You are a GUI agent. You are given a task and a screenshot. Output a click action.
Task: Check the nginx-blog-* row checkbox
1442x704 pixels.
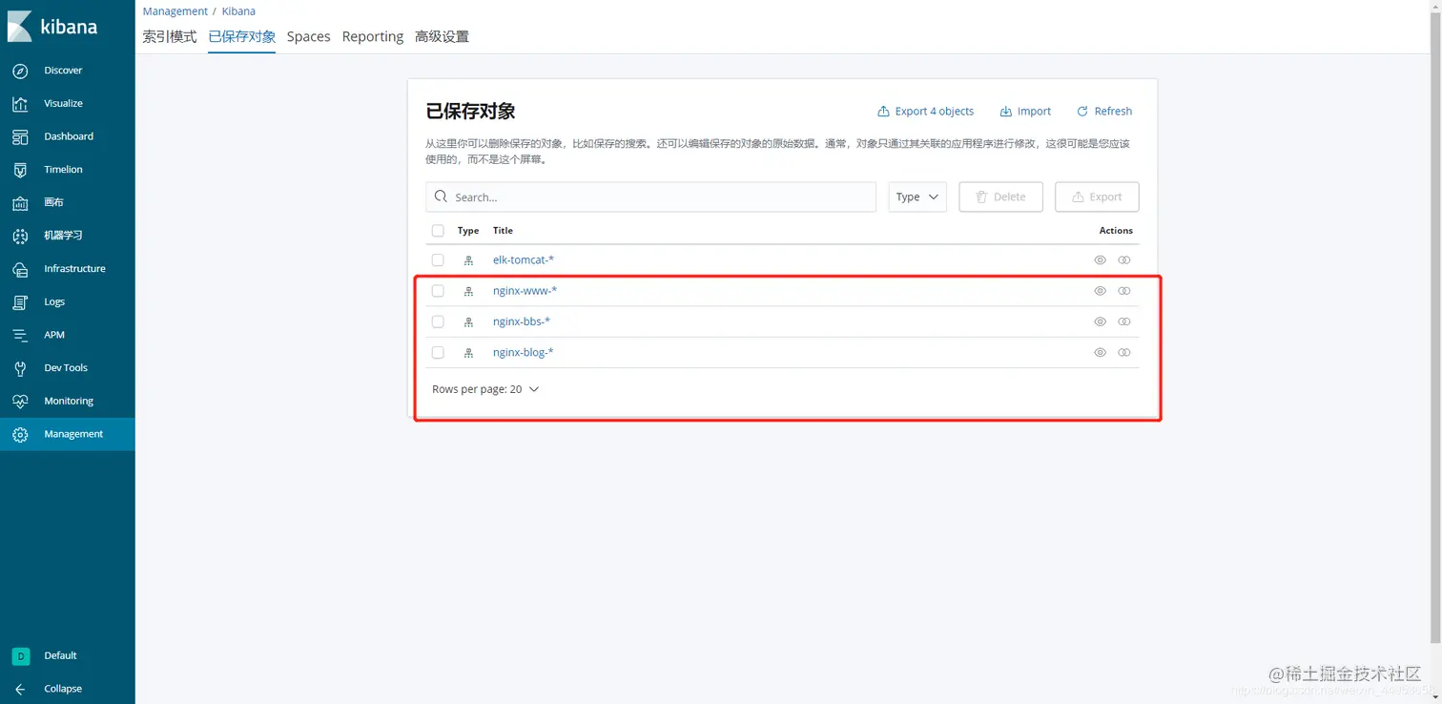(x=438, y=352)
